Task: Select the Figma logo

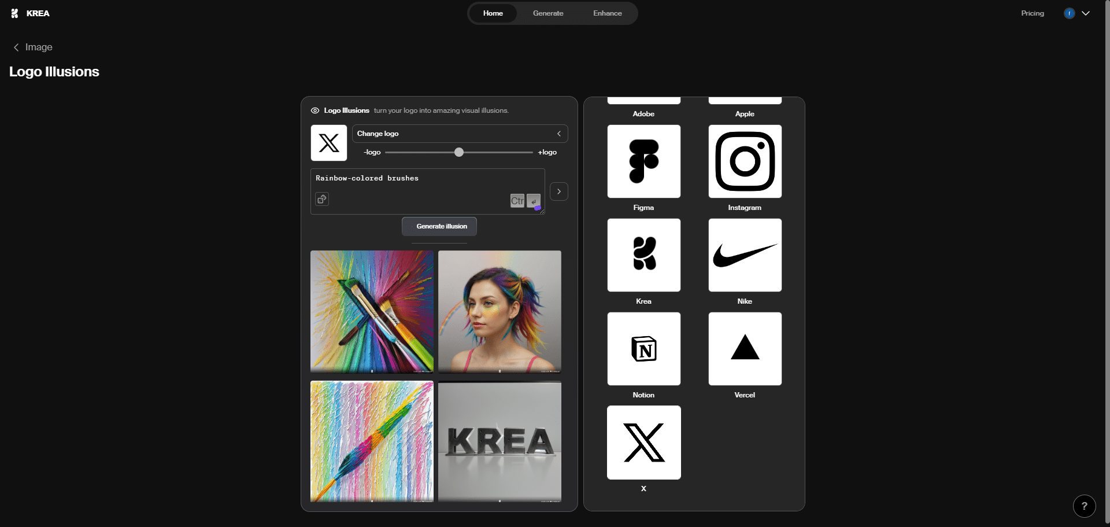Action: coord(643,161)
